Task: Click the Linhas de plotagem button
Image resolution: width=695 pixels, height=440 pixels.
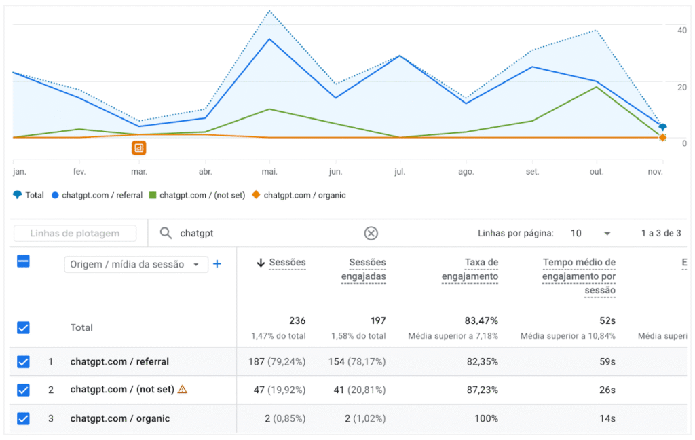Action: tap(75, 234)
